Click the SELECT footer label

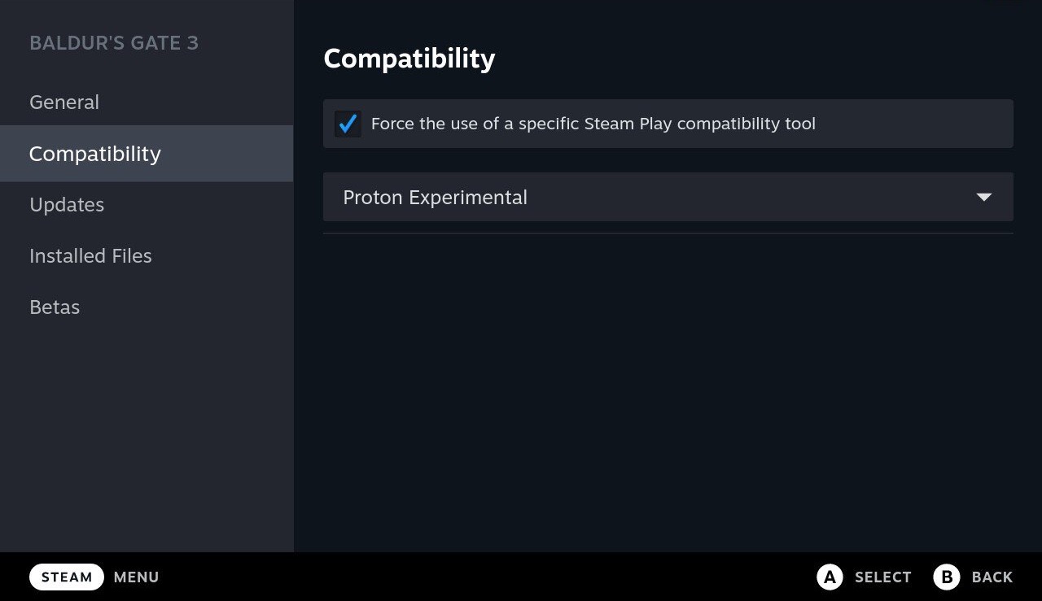click(x=882, y=577)
